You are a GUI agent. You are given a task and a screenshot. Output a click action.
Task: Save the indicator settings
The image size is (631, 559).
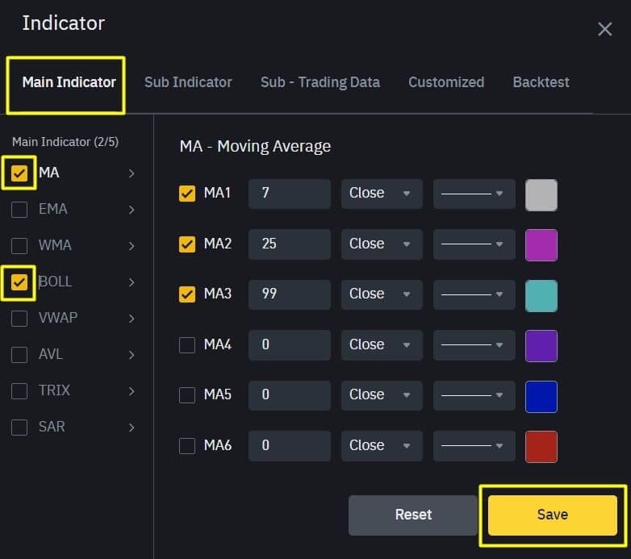[552, 515]
